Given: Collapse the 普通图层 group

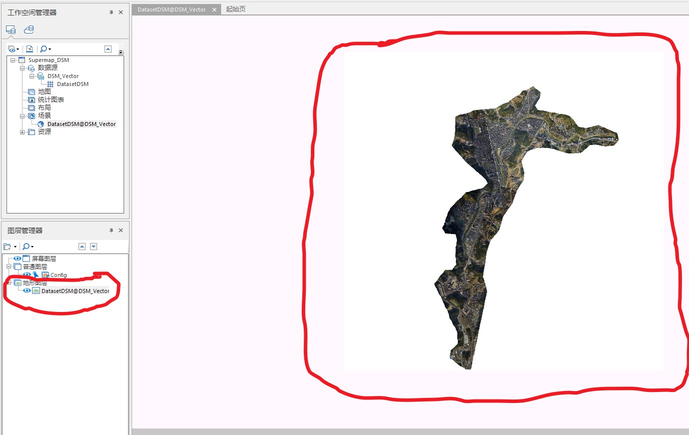Looking at the screenshot, I should pyautogui.click(x=9, y=266).
